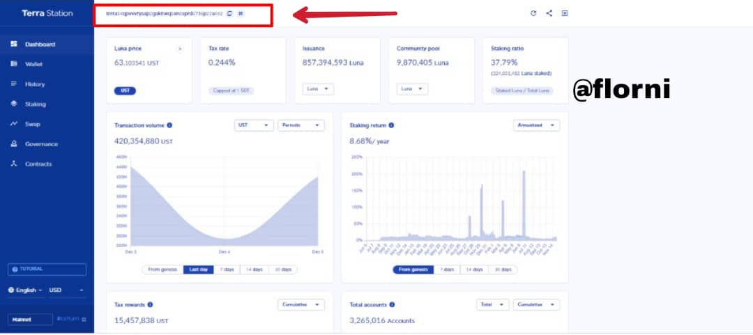
Task: Expand Luna price card arrow
Action: click(x=180, y=49)
